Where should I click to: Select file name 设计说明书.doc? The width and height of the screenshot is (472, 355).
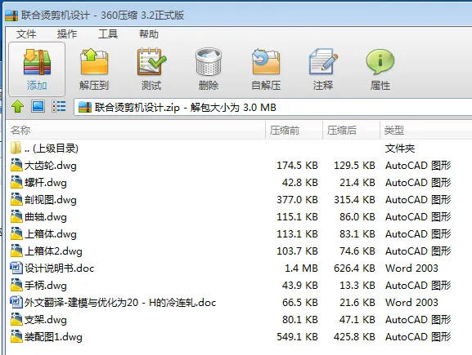pyautogui.click(x=59, y=268)
